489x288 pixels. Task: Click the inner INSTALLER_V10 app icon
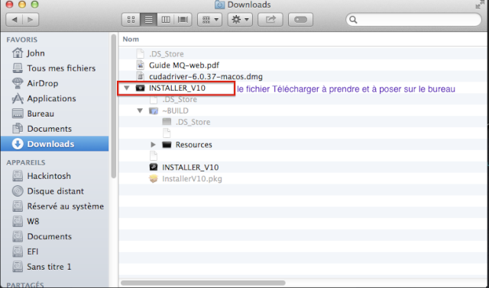pyautogui.click(x=154, y=168)
